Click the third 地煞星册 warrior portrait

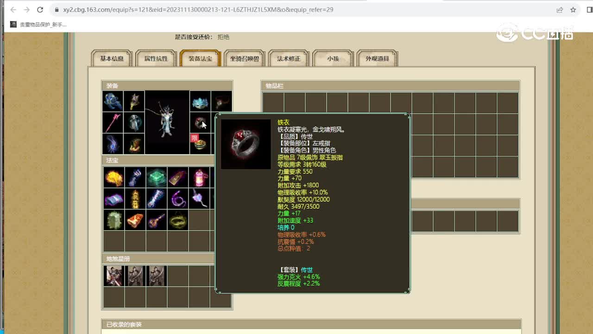(x=157, y=276)
